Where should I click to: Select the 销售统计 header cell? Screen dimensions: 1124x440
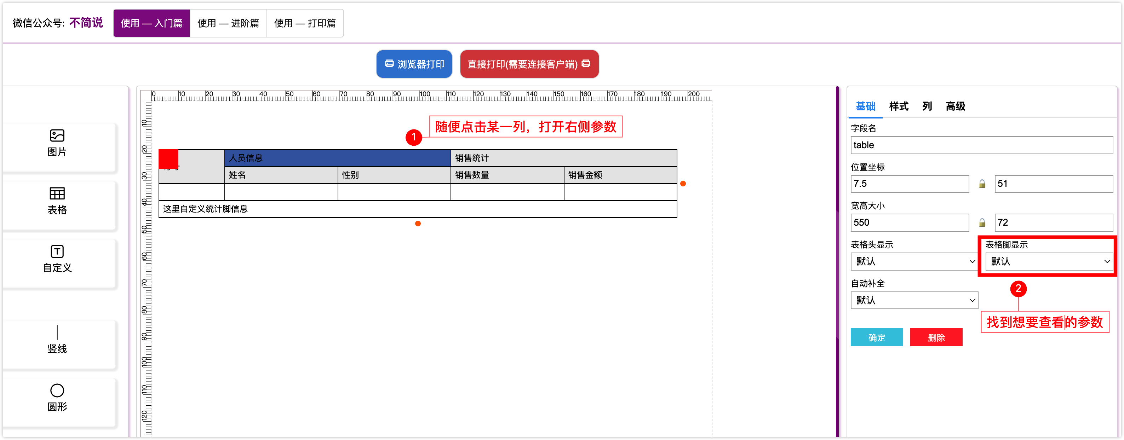(564, 158)
